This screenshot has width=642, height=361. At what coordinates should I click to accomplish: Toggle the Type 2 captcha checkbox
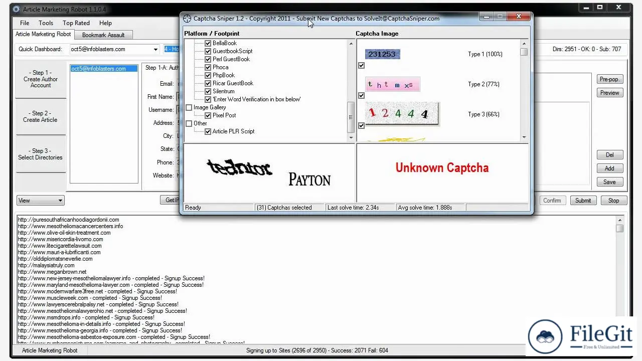click(x=361, y=95)
